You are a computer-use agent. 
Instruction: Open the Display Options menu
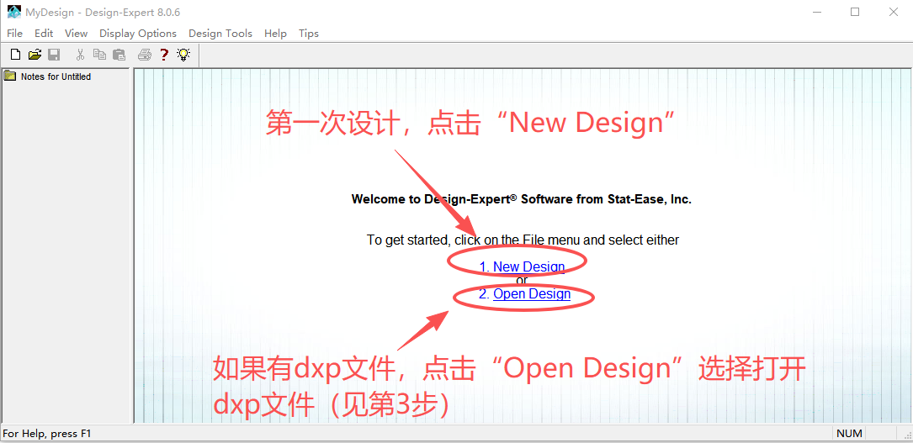pyautogui.click(x=138, y=34)
